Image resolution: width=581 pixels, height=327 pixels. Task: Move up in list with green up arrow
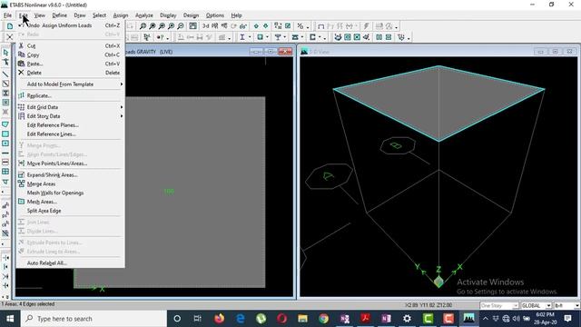click(x=256, y=26)
